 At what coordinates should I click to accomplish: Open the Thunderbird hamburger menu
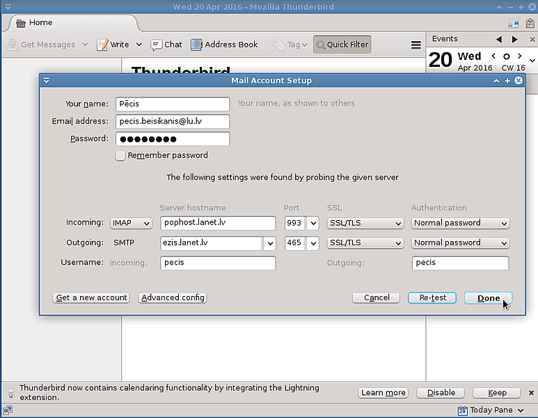click(416, 45)
